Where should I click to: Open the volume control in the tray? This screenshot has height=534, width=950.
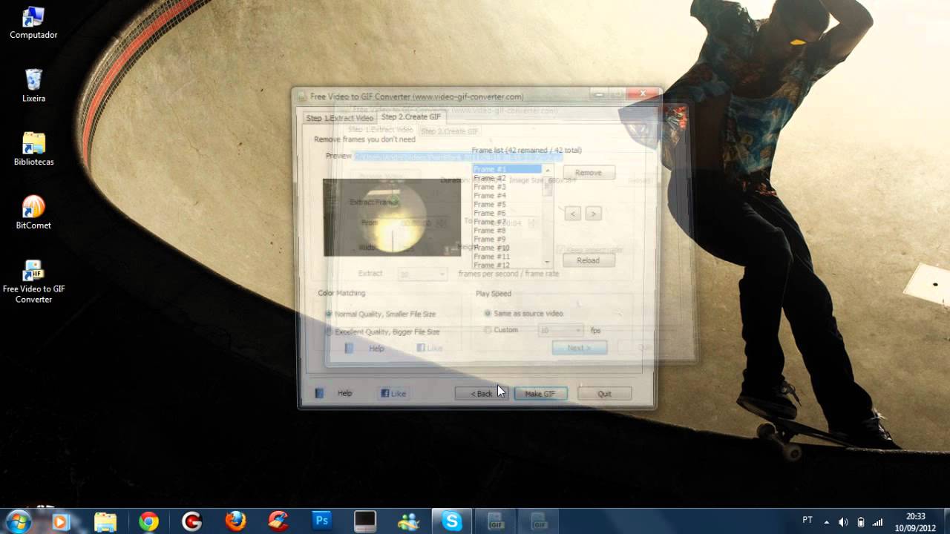(x=843, y=521)
